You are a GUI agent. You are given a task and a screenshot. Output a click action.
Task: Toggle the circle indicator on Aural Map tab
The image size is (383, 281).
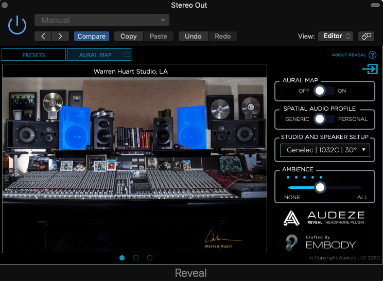127,55
